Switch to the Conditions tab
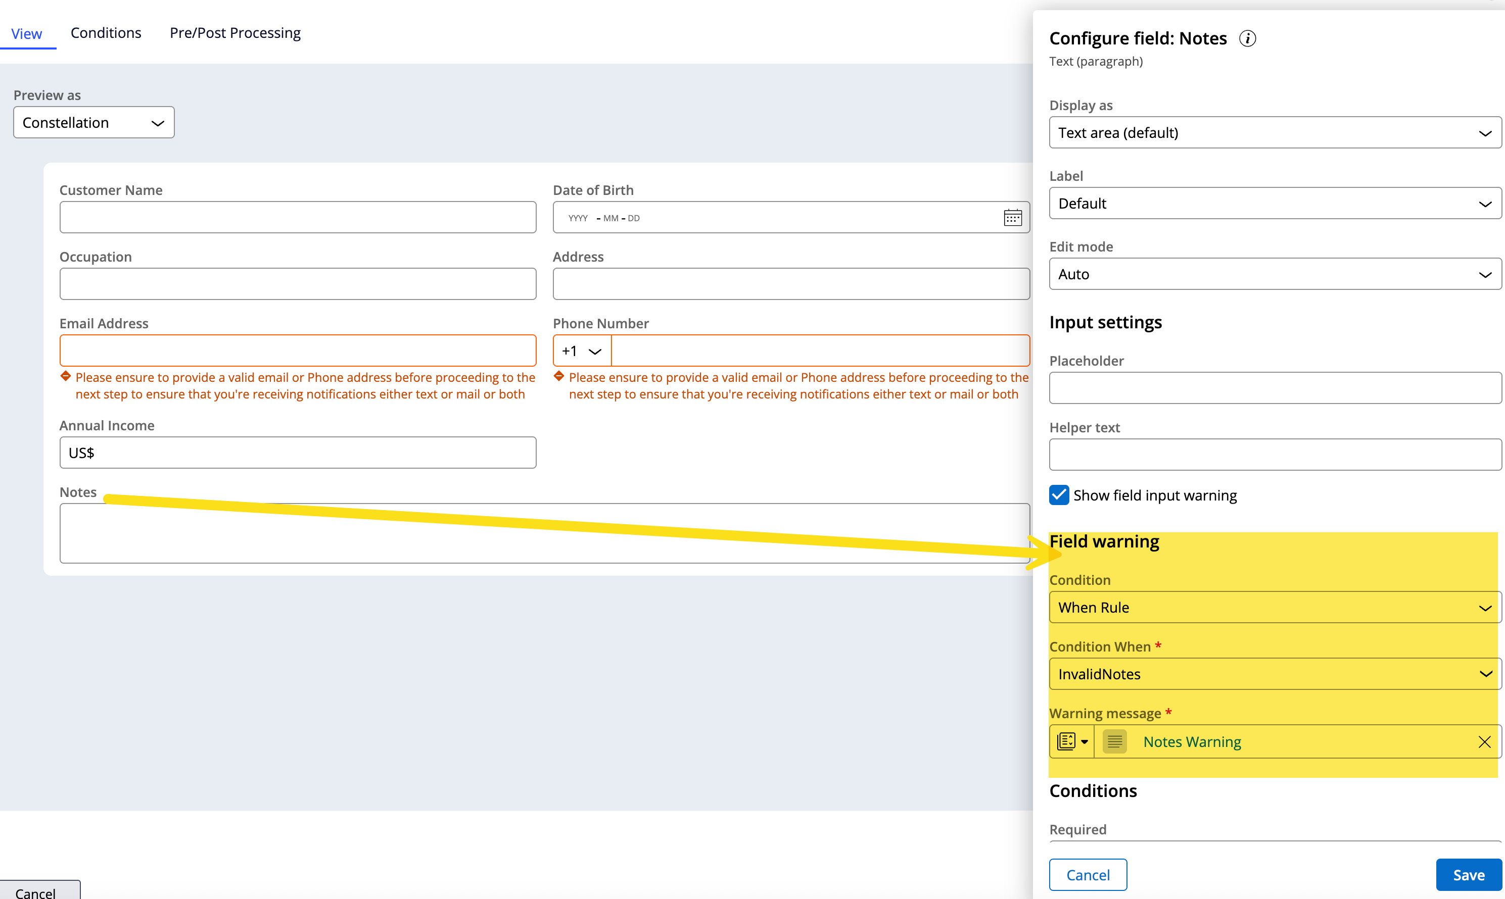This screenshot has height=899, width=1505. click(106, 33)
